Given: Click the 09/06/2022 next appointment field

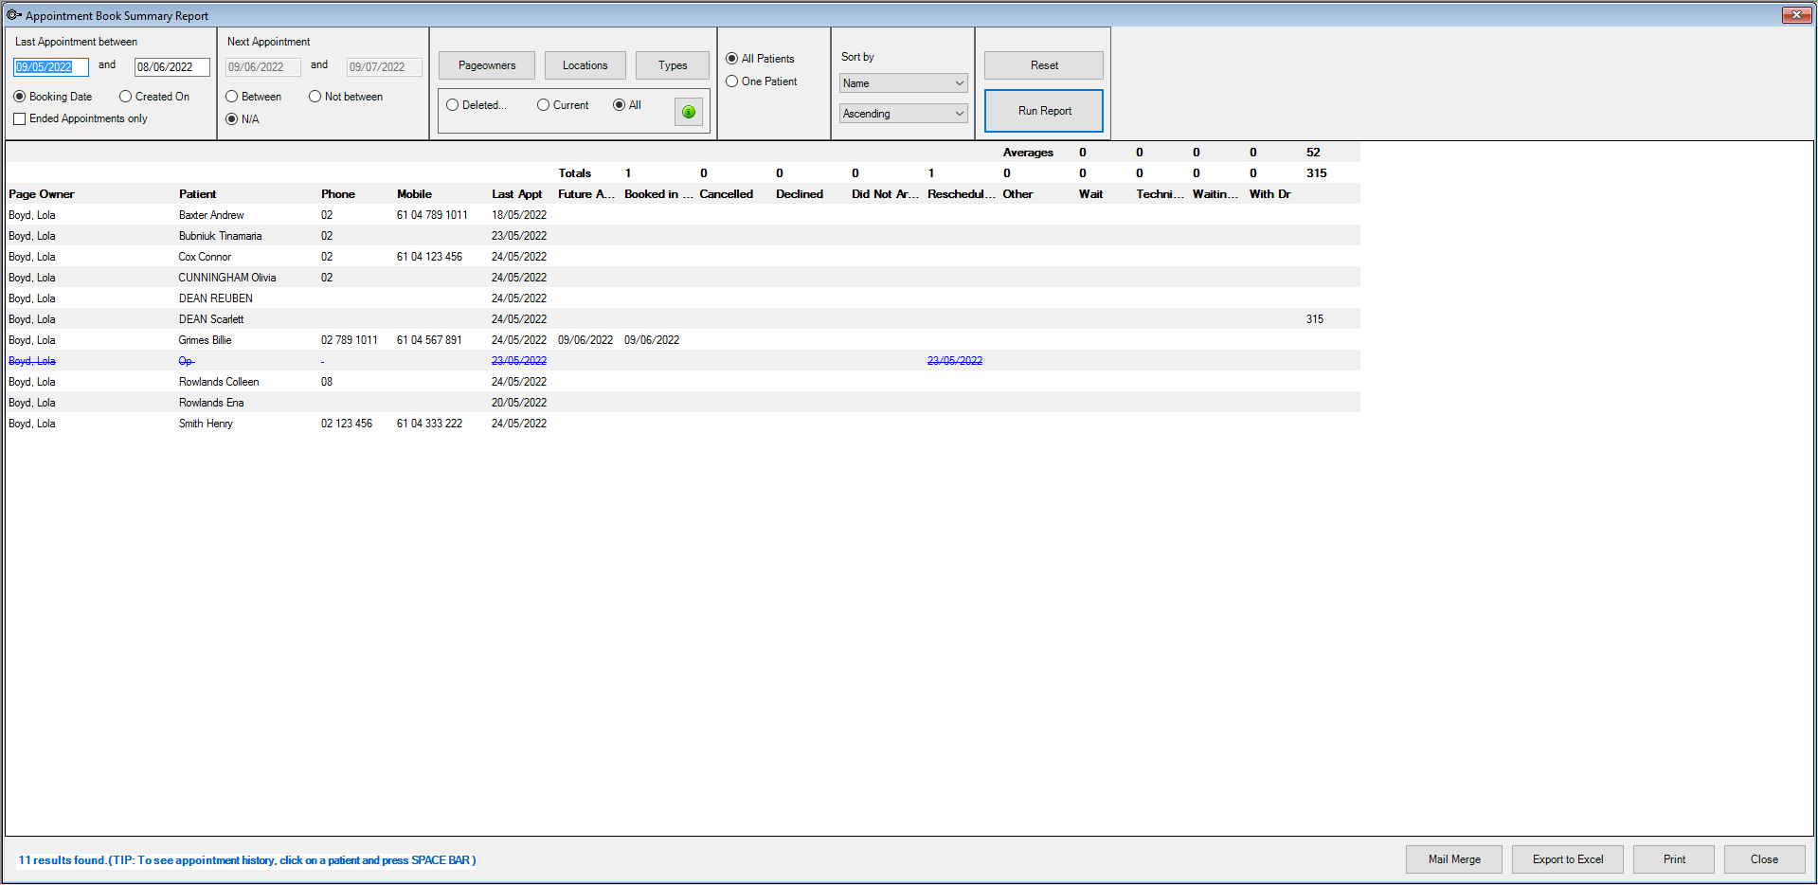Looking at the screenshot, I should pyautogui.click(x=263, y=67).
